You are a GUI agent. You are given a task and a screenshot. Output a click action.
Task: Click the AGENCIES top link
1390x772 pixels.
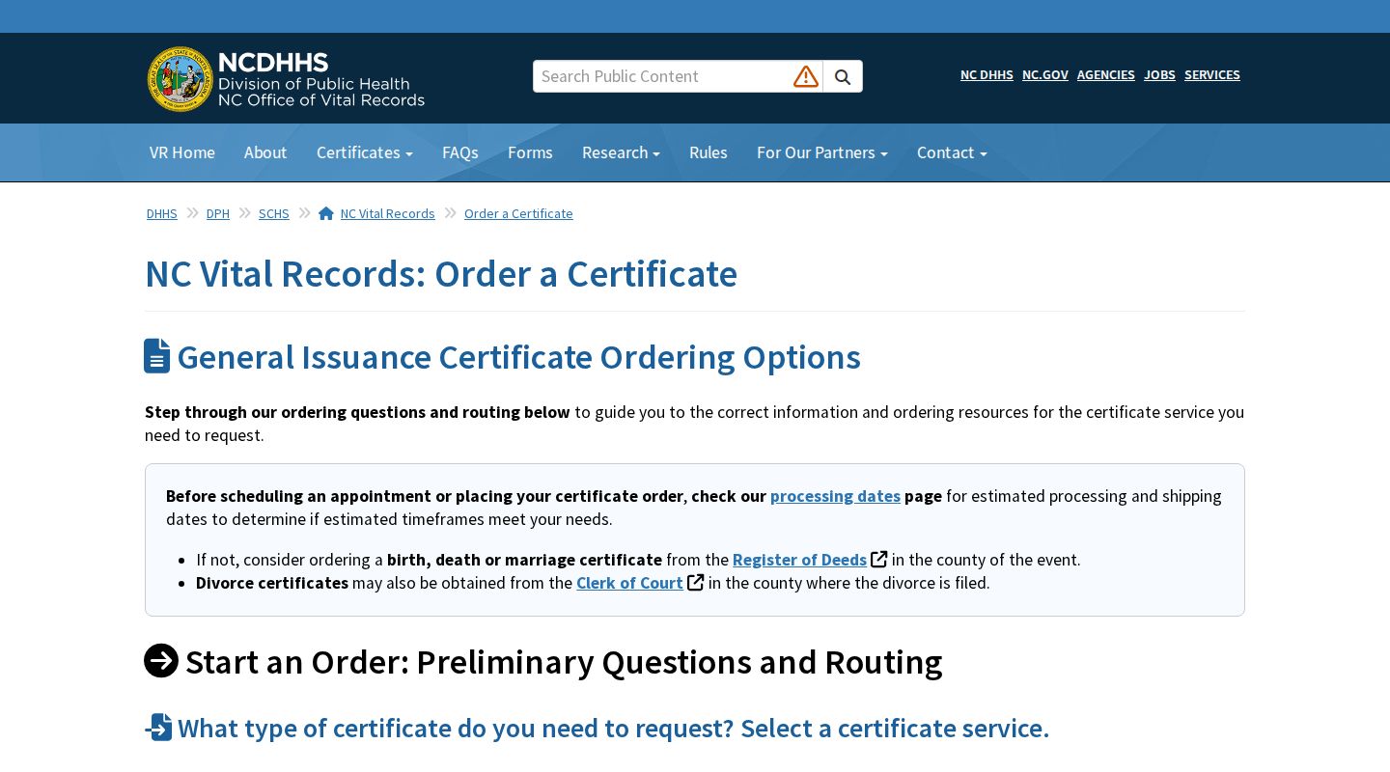1106,74
